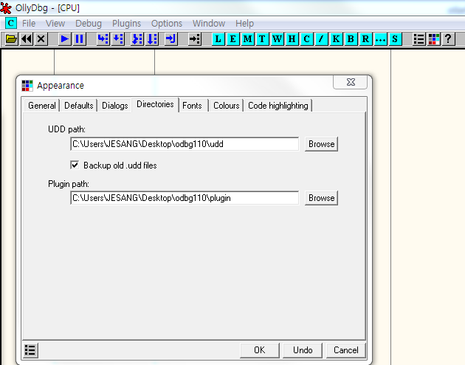Click the Trace into icon
This screenshot has height=365, width=465.
(137, 39)
